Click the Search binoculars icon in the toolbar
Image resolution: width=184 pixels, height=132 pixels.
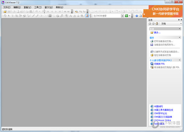[x=77, y=11]
